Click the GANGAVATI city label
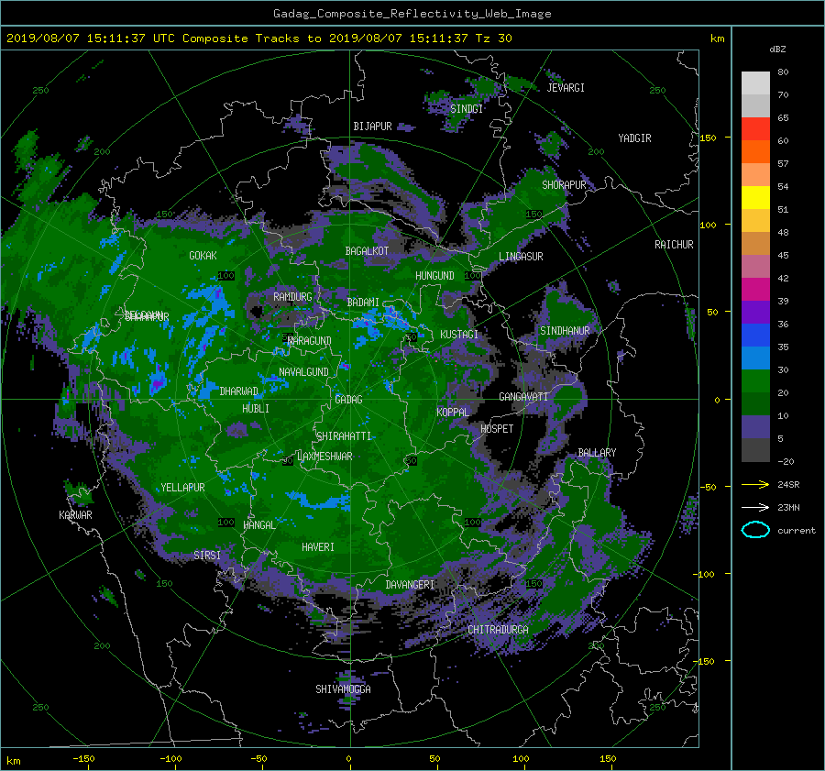 click(x=523, y=396)
